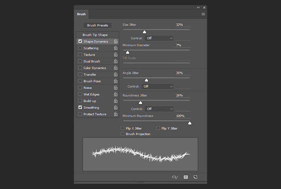
Task: Collapse the panel with double-arrow icon
Action: (198, 7)
